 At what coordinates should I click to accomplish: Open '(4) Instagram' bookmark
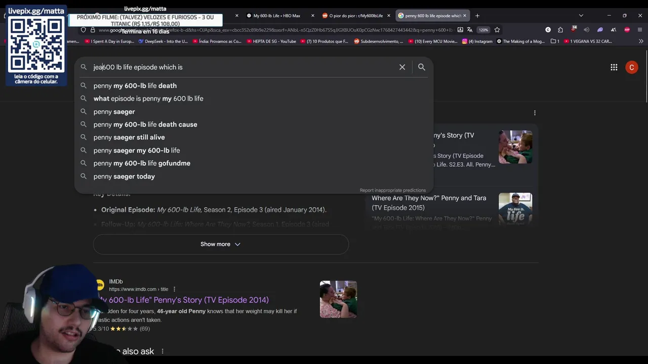click(x=477, y=41)
